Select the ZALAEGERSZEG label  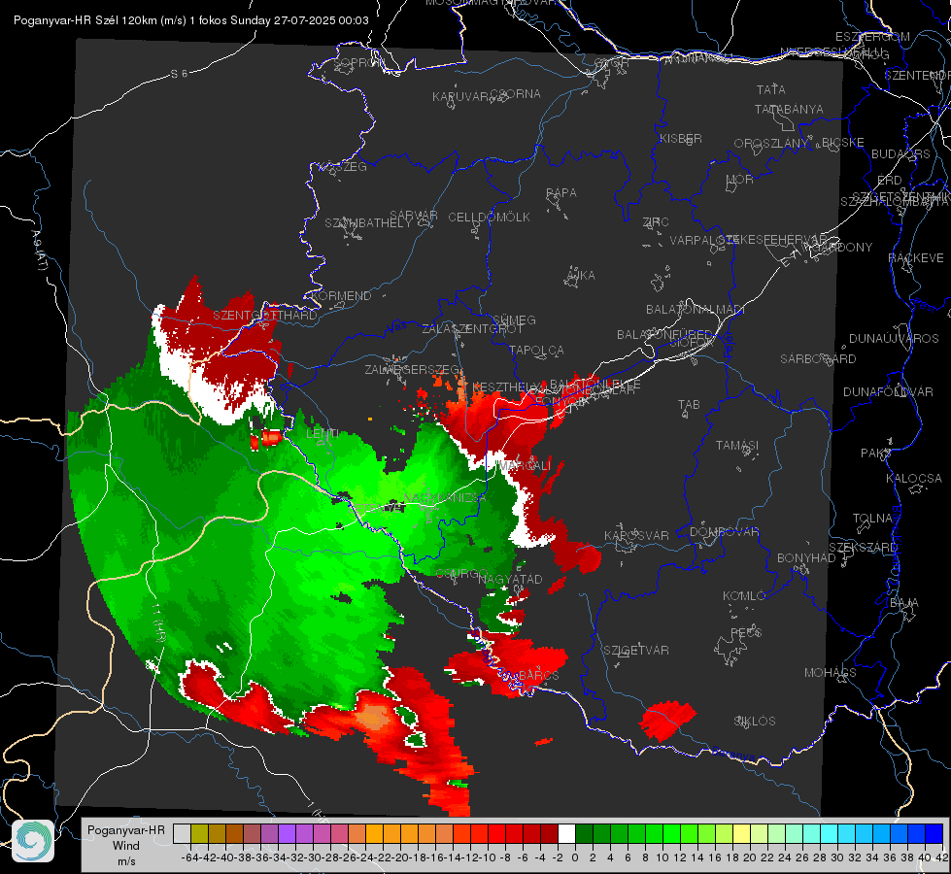click(412, 369)
